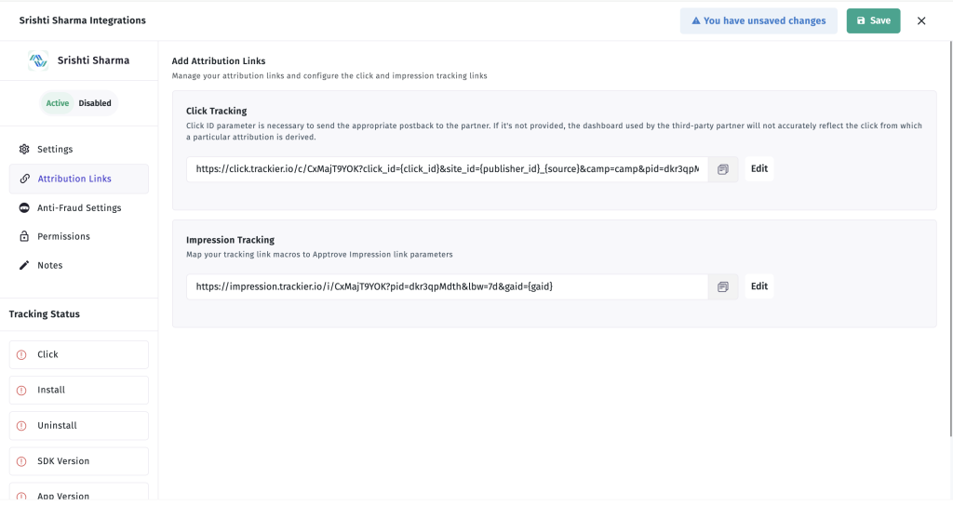Close the integrations panel
953x518 pixels.
(921, 20)
